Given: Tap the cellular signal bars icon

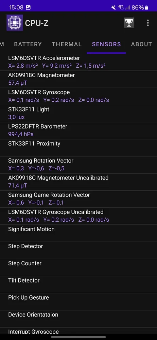Looking at the screenshot, I should 127,7.
